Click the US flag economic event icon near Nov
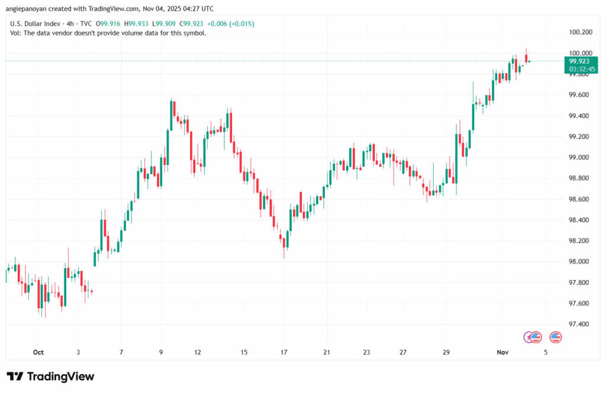This screenshot has height=393, width=606. click(534, 337)
